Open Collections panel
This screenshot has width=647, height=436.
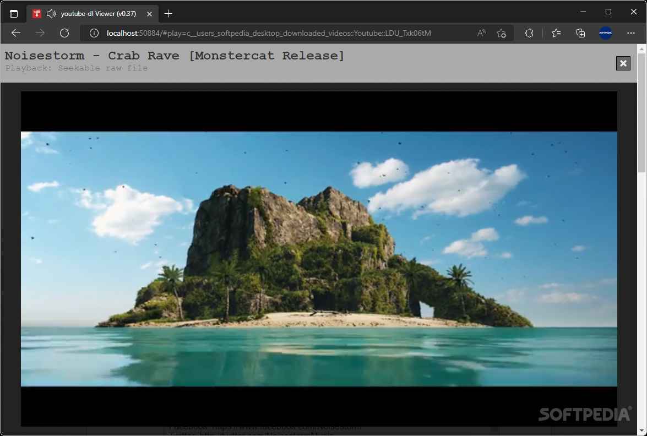580,33
